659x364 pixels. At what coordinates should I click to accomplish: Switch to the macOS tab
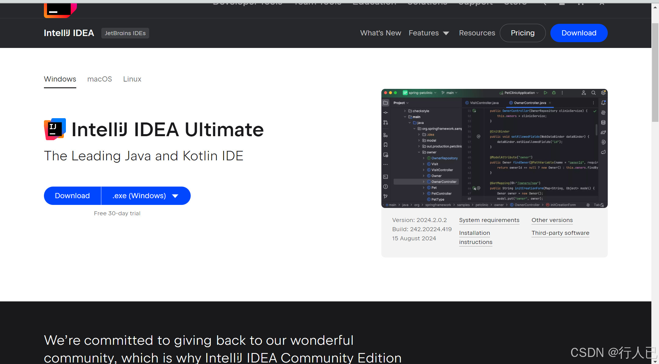tap(99, 79)
